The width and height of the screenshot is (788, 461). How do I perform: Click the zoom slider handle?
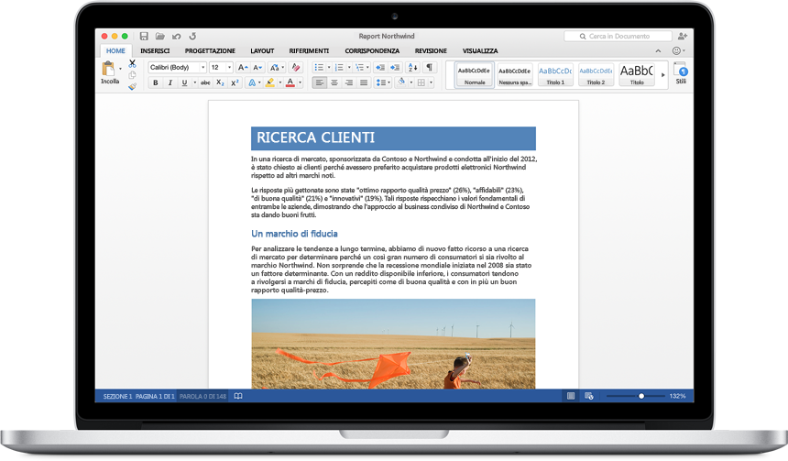pos(641,396)
